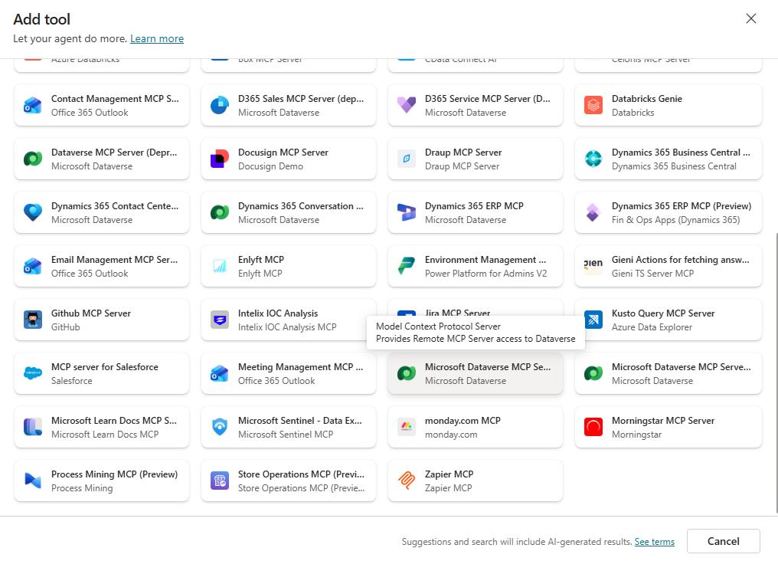The height and width of the screenshot is (561, 778).
Task: Open the See terms link
Action: click(654, 542)
